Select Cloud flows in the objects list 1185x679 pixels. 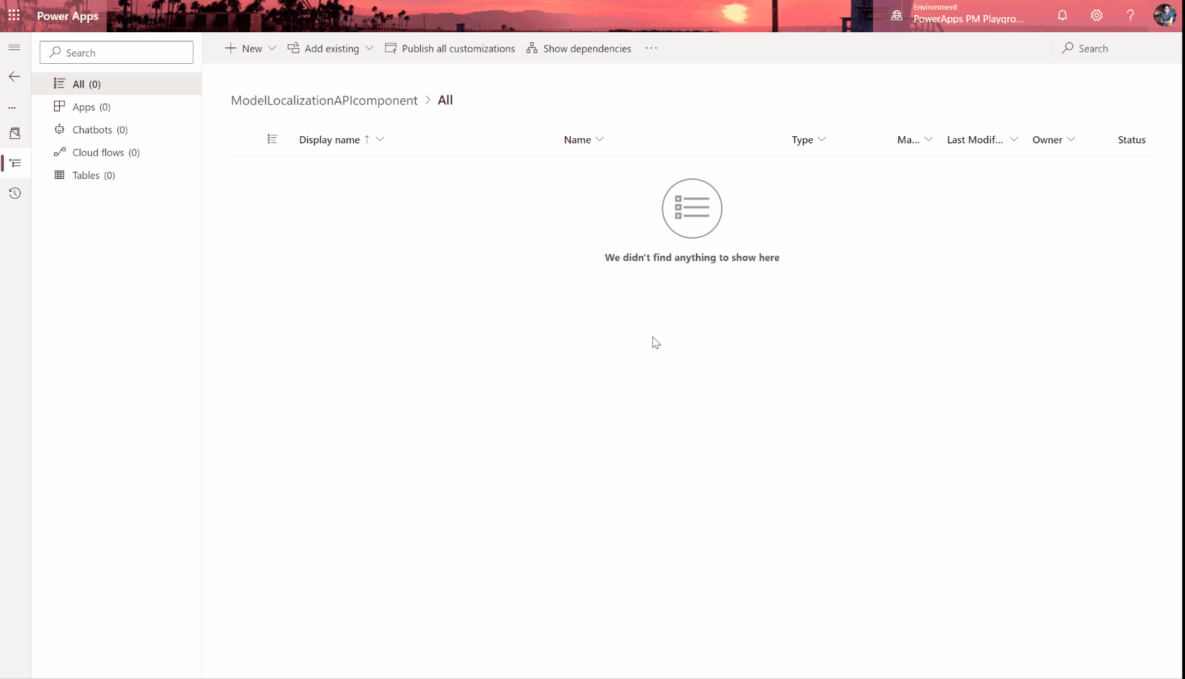[97, 152]
